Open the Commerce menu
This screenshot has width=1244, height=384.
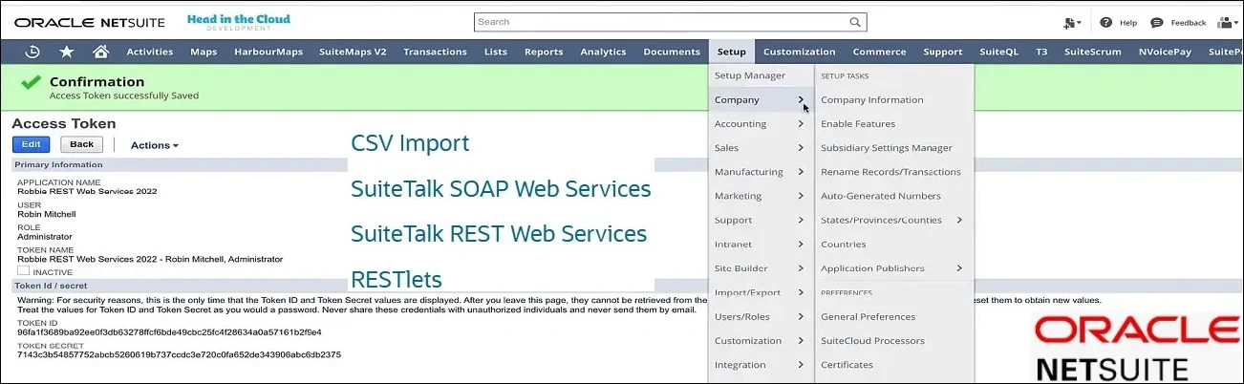(x=879, y=52)
